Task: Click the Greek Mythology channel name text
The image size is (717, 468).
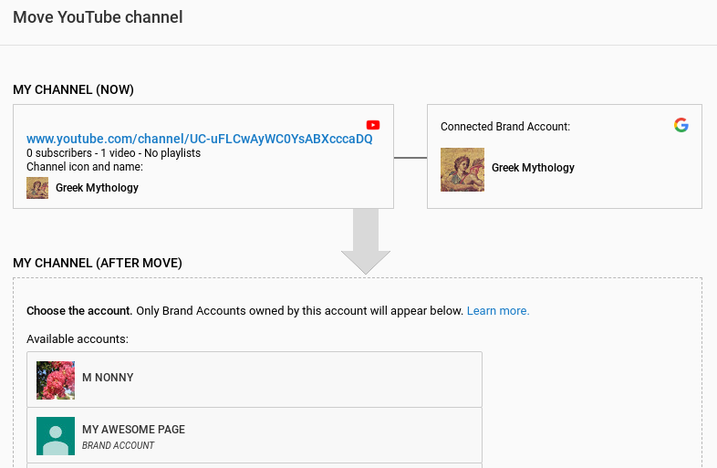Action: tap(97, 188)
